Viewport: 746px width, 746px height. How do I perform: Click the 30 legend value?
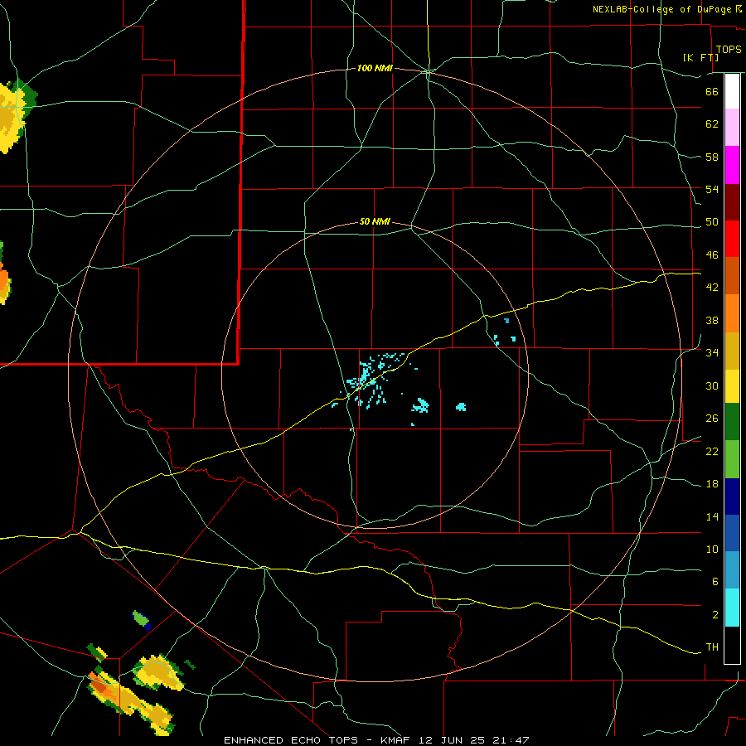point(712,385)
